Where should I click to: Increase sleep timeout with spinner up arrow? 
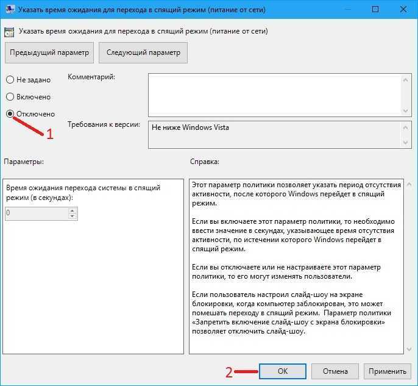(73, 210)
